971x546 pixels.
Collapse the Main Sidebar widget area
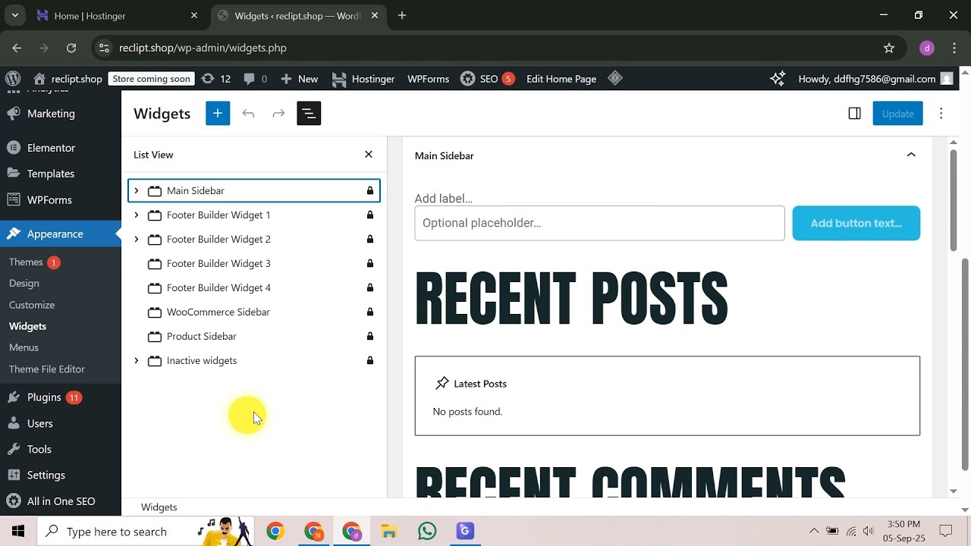911,155
